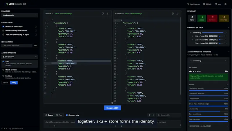Go to next diff change arrow
The width and height of the screenshot is (232, 131).
click(153, 115)
